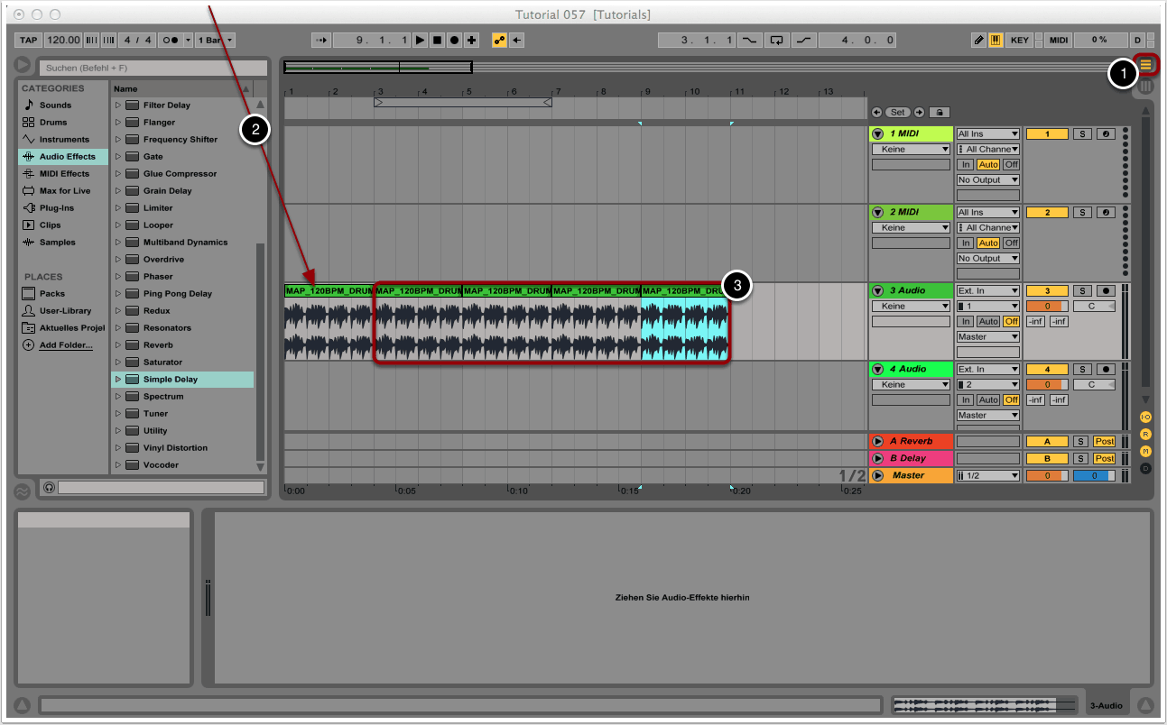Expand the Reverb folder in the browser
The image size is (1167, 725).
[x=117, y=345]
